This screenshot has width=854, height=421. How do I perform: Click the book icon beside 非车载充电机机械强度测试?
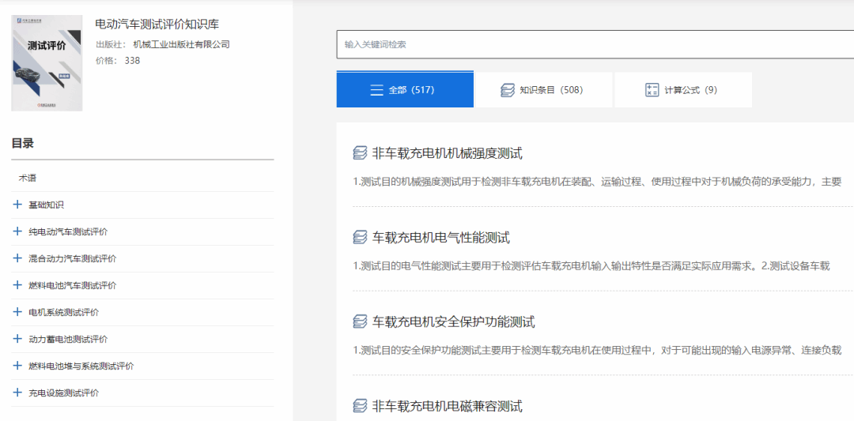(360, 153)
